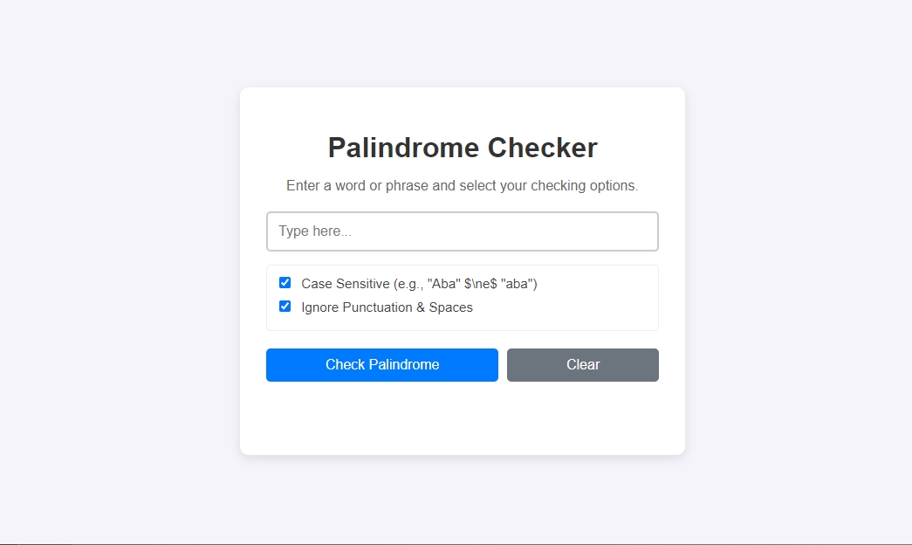Click the lowercase "aba" example text
This screenshot has width=912, height=545.
pos(518,284)
